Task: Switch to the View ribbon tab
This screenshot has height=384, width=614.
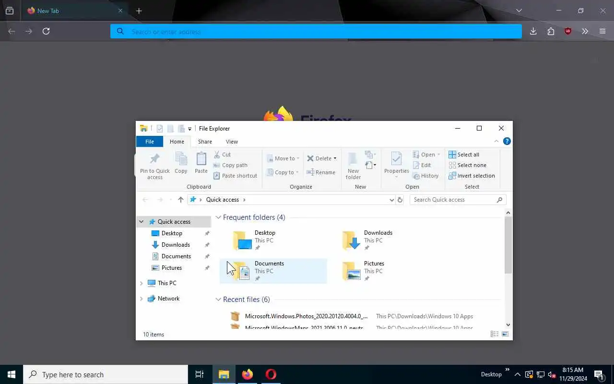Action: coord(232,142)
